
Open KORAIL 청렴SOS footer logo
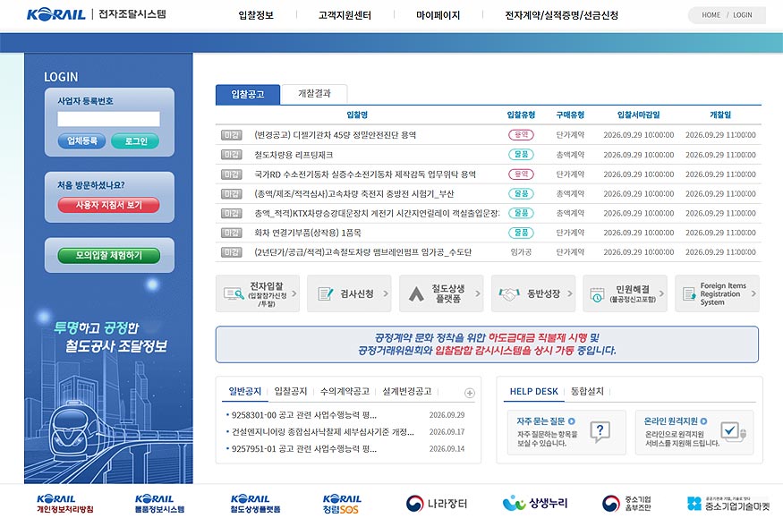point(342,504)
